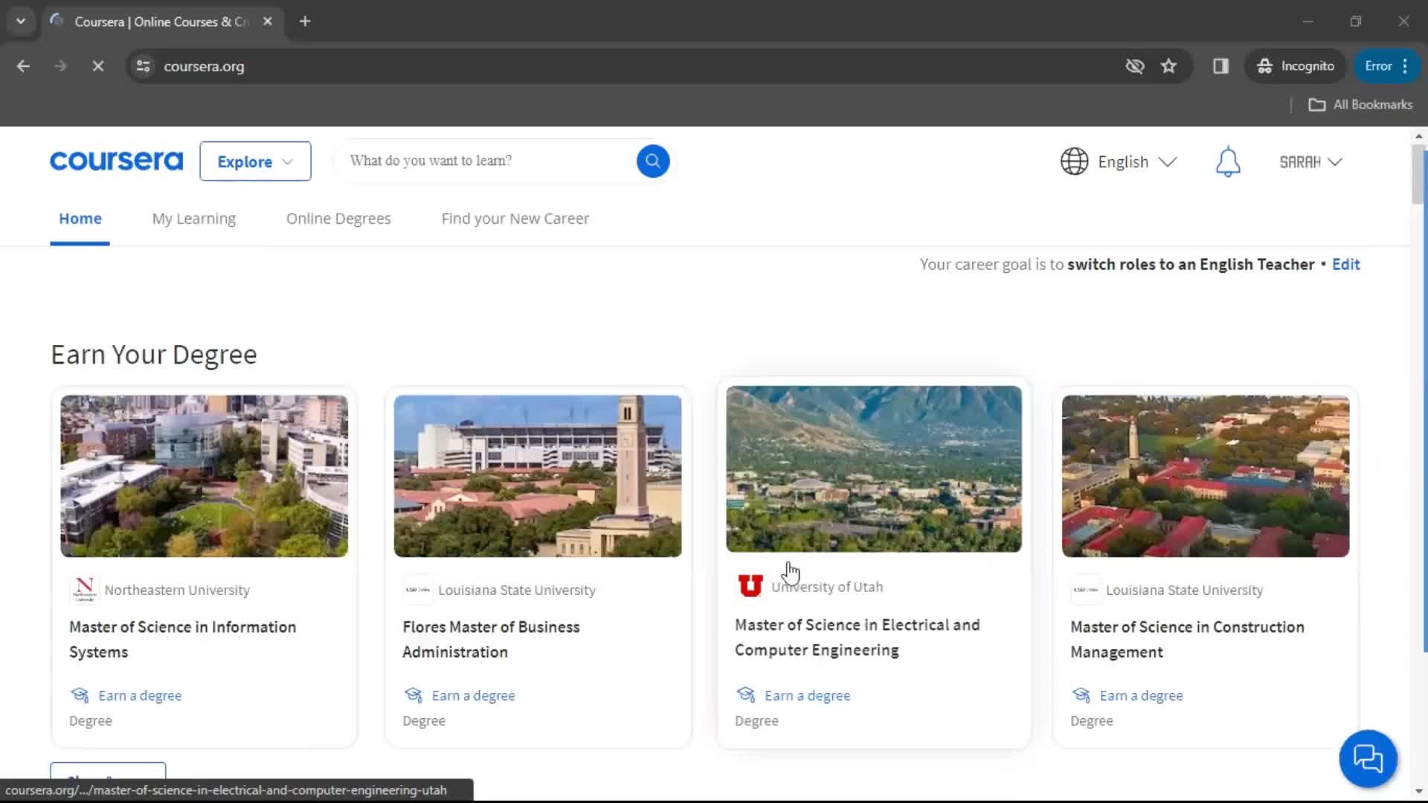Click the tracking protection eye icon
1428x803 pixels.
1134,66
